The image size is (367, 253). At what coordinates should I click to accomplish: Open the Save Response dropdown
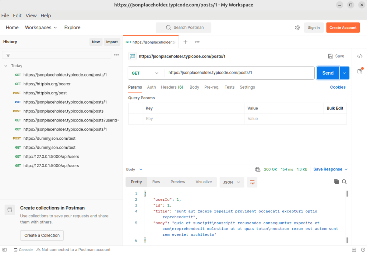click(330, 169)
